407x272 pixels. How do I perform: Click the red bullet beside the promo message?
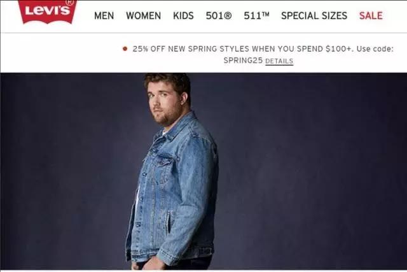pos(125,48)
